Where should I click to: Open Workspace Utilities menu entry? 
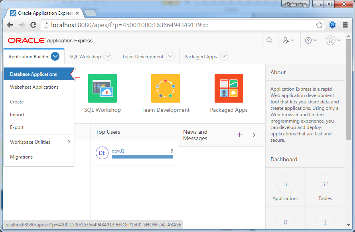[39, 142]
